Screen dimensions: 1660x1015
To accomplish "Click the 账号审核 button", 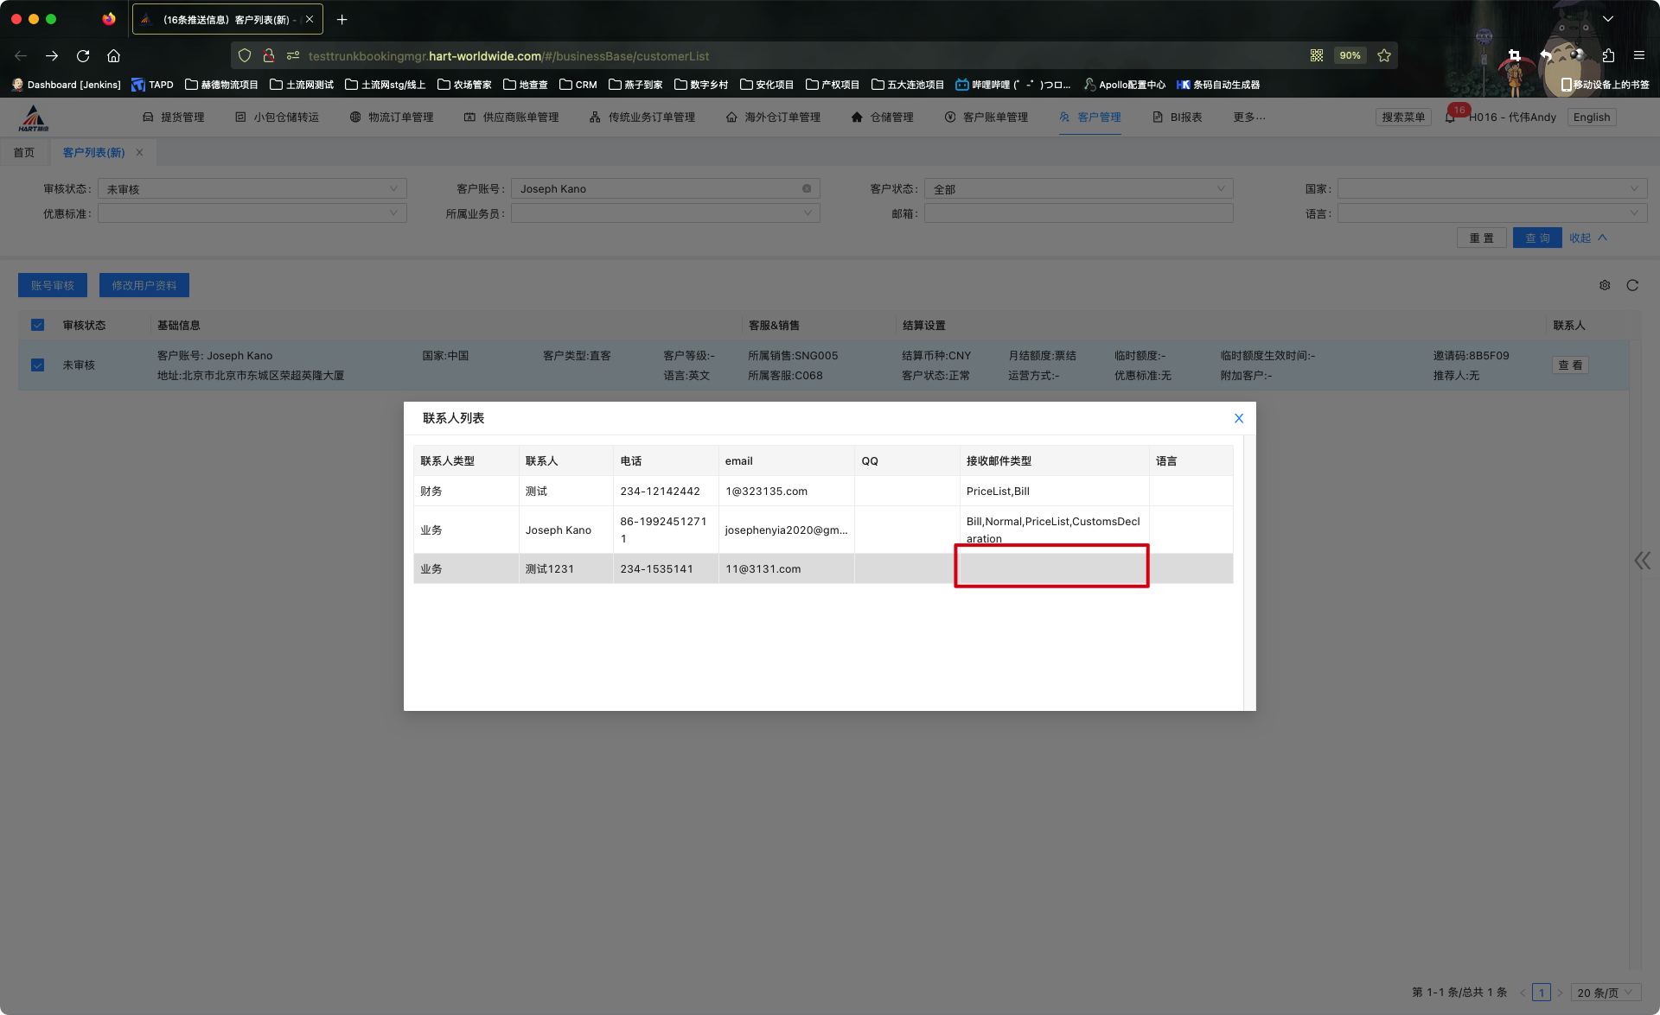I will 53,285.
